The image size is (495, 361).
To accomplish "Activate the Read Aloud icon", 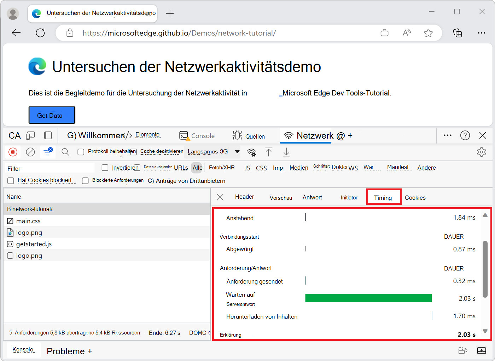I will coord(407,33).
